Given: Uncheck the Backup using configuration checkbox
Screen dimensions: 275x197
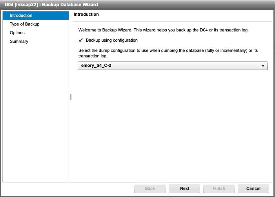Looking at the screenshot, I should pyautogui.click(x=81, y=41).
